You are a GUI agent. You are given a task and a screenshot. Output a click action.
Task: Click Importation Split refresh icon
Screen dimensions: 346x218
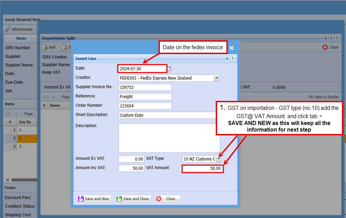point(331,38)
